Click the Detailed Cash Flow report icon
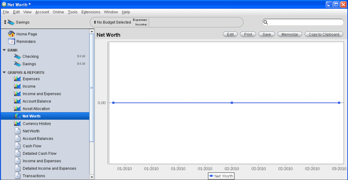Viewport: 348px width, 180px height. pyautogui.click(x=17, y=153)
